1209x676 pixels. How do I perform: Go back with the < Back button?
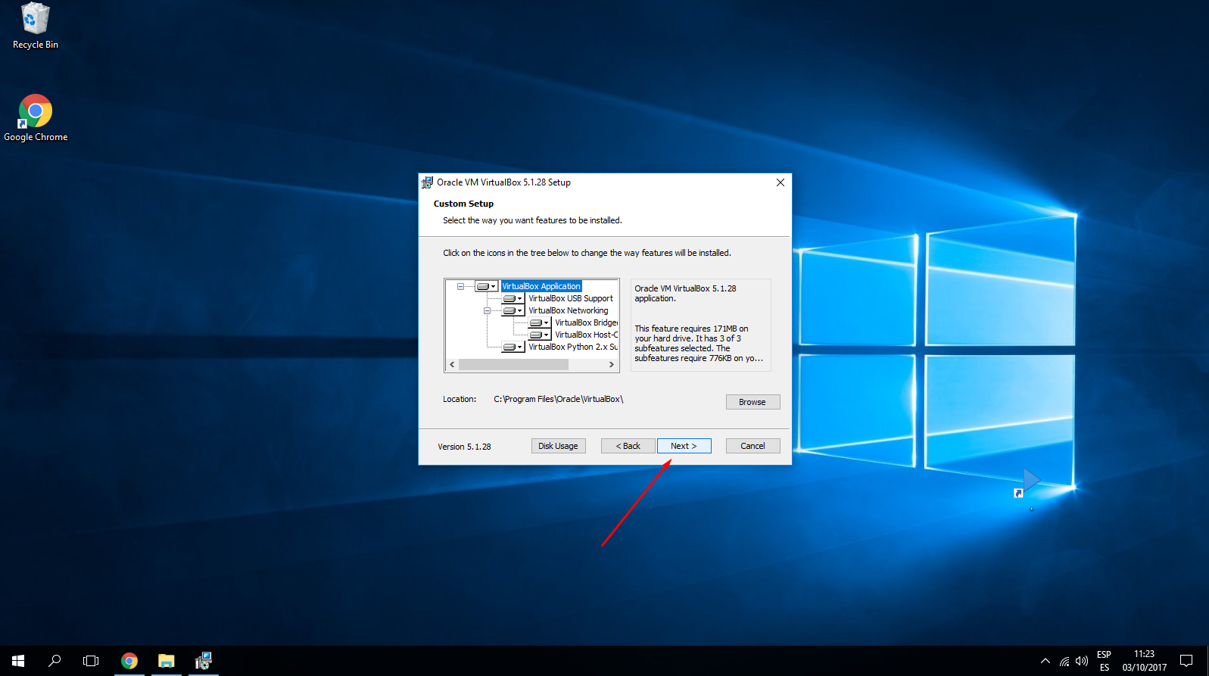(628, 446)
